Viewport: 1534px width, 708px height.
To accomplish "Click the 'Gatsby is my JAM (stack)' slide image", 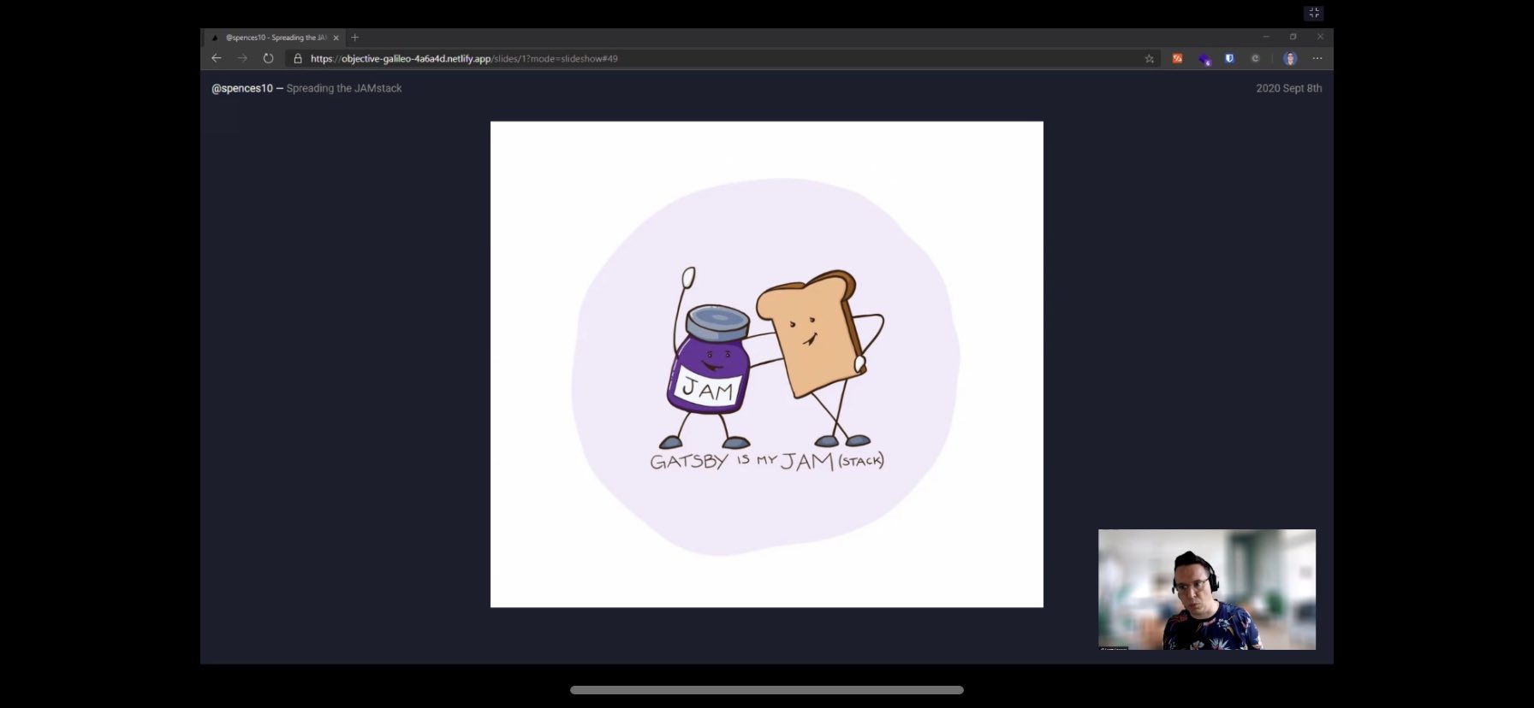I will 767,364.
